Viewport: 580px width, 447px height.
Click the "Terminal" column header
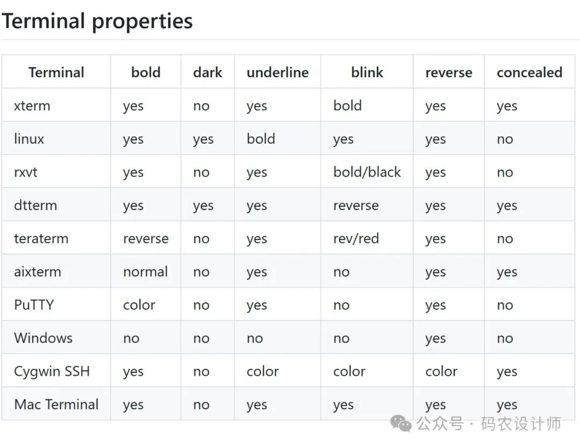point(56,72)
